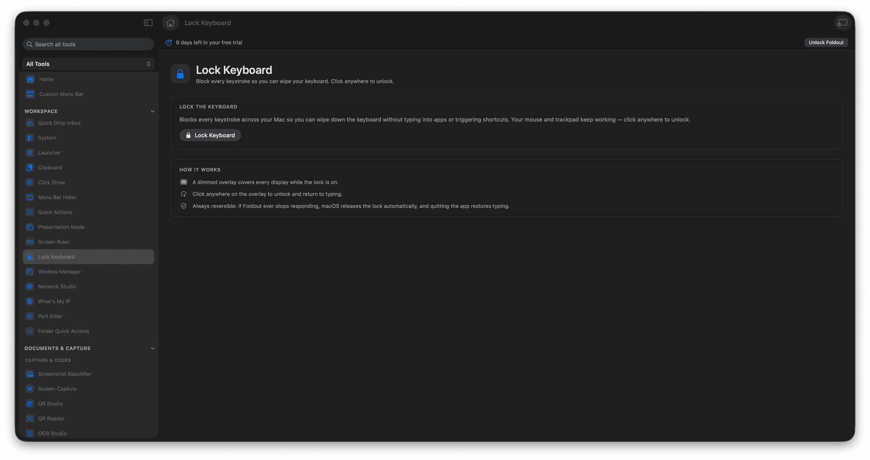
Task: Click the Clipboard tool icon
Action: pyautogui.click(x=30, y=168)
